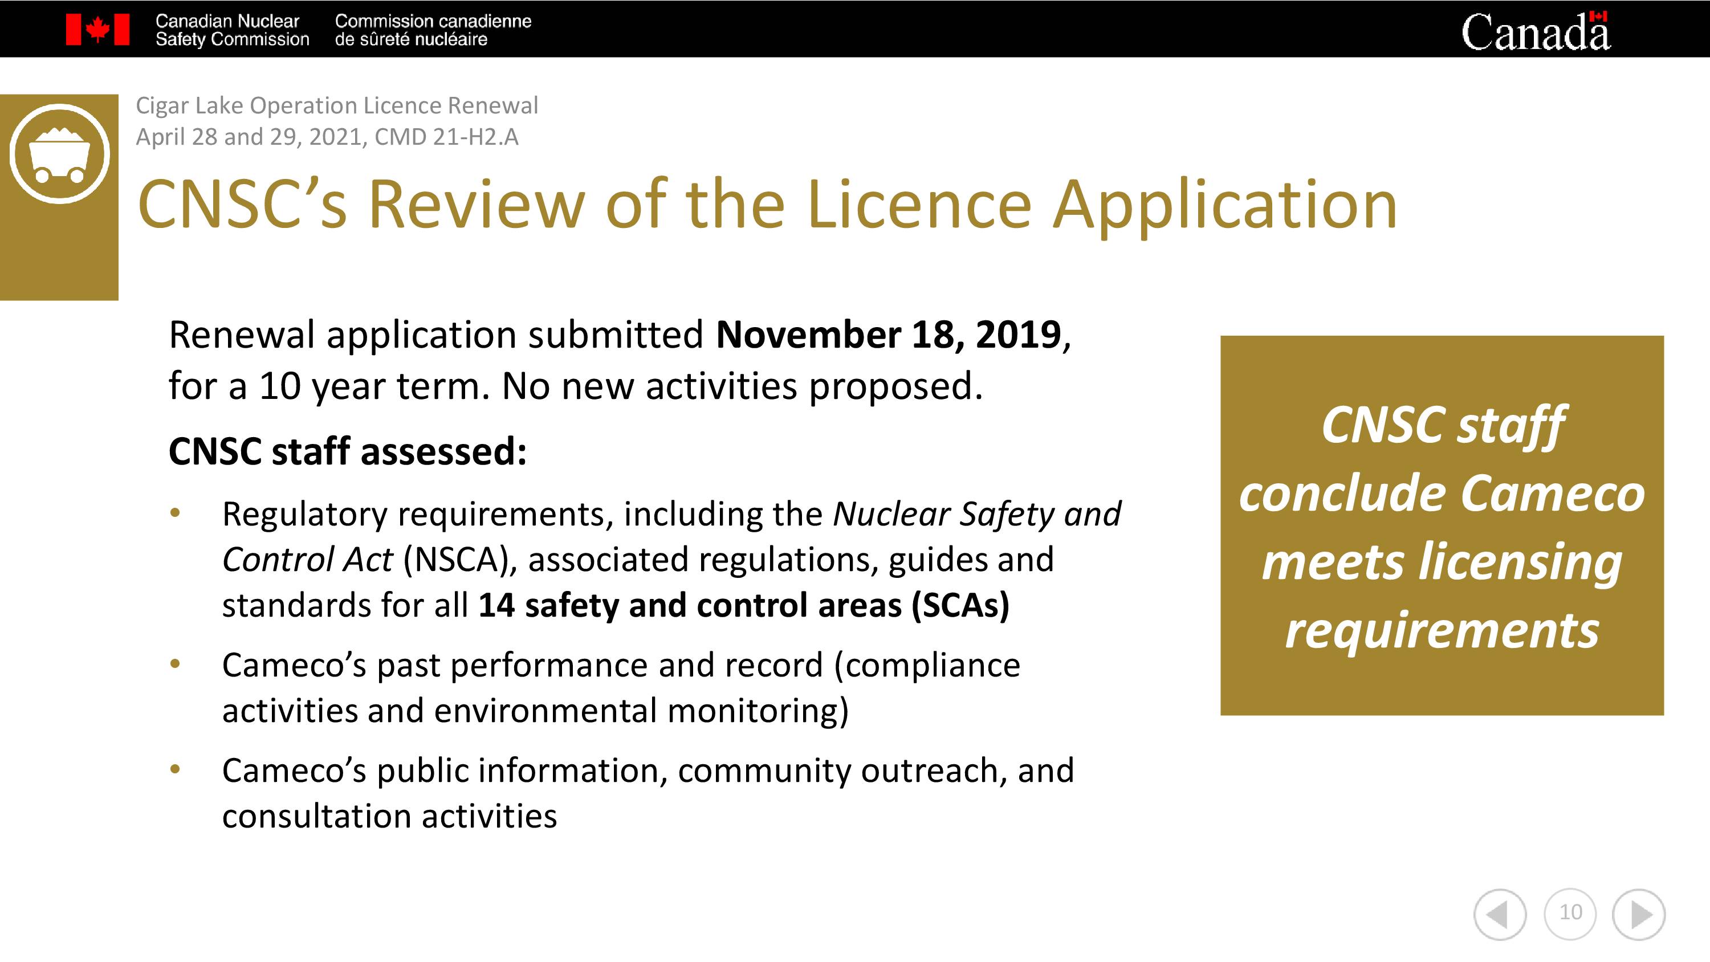Viewport: 1710px width, 962px height.
Task: Click the bold 'November 18, 2019' date
Action: (888, 334)
